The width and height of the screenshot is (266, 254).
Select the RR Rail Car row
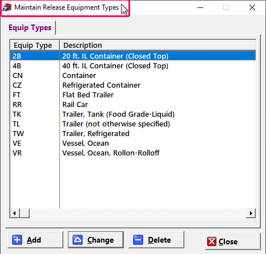(133, 104)
